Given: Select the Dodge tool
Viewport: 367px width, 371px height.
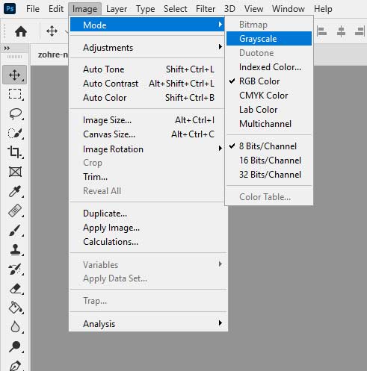Looking at the screenshot, I should pos(15,346).
